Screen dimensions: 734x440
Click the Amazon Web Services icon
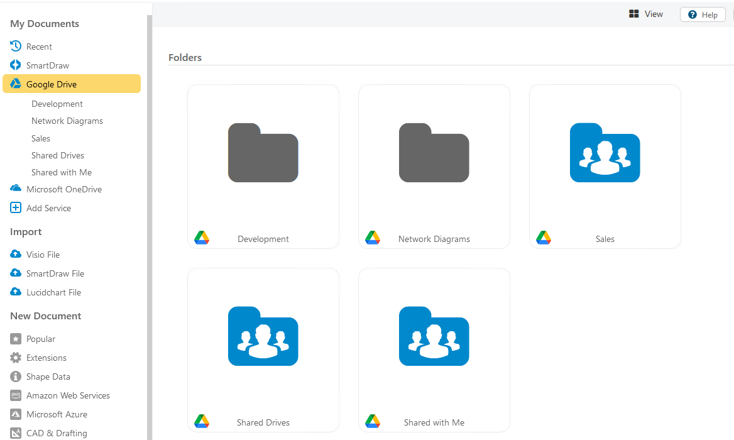tap(16, 395)
